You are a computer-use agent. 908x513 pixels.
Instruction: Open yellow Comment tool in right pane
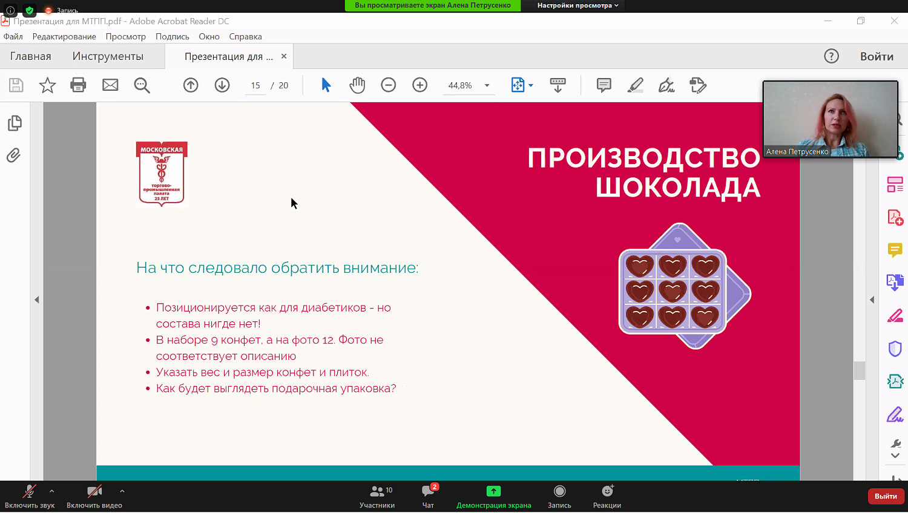pyautogui.click(x=895, y=250)
